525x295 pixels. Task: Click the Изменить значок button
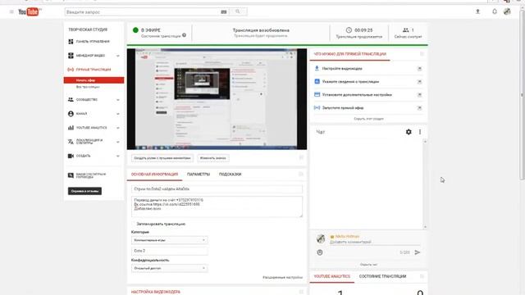coord(213,158)
